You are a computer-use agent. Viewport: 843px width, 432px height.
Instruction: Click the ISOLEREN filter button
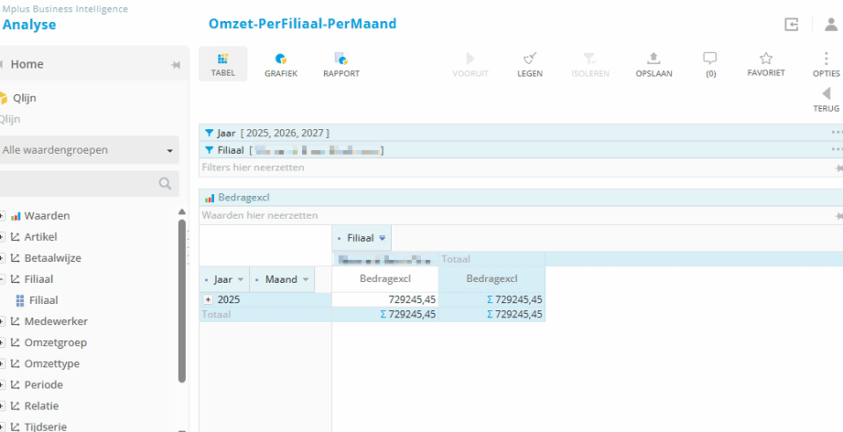[x=590, y=64]
